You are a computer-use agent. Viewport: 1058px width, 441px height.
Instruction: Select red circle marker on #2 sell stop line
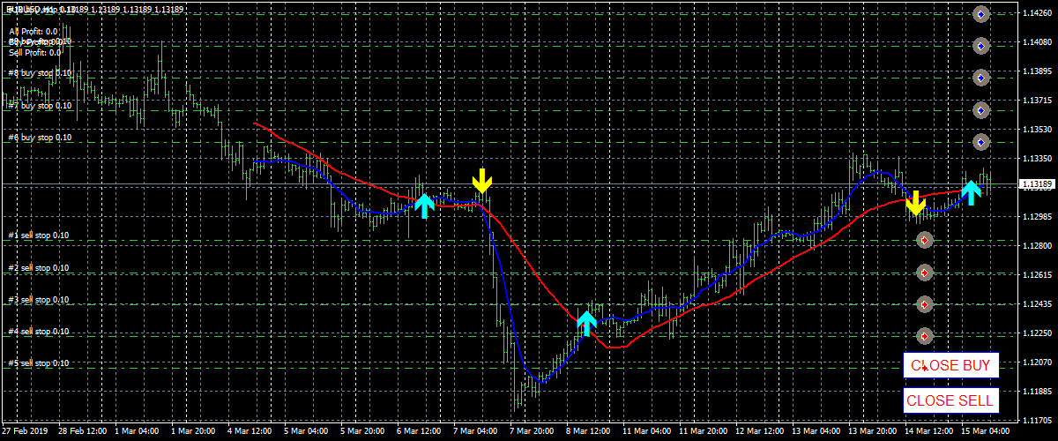pos(924,272)
